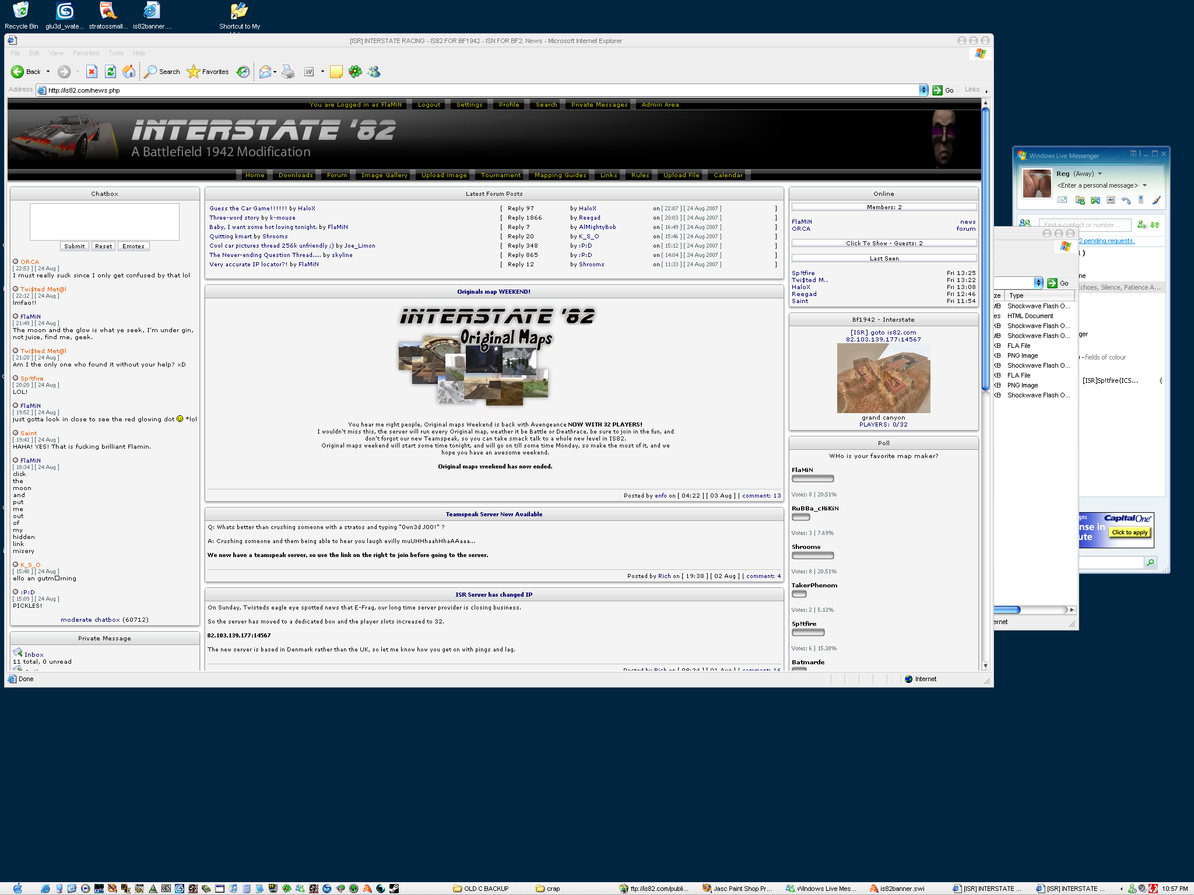
Task: Go to the Home page icon
Action: pyautogui.click(x=129, y=72)
